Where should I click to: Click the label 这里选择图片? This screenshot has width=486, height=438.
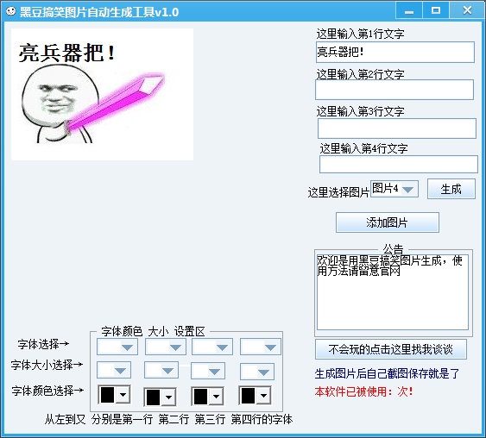338,192
